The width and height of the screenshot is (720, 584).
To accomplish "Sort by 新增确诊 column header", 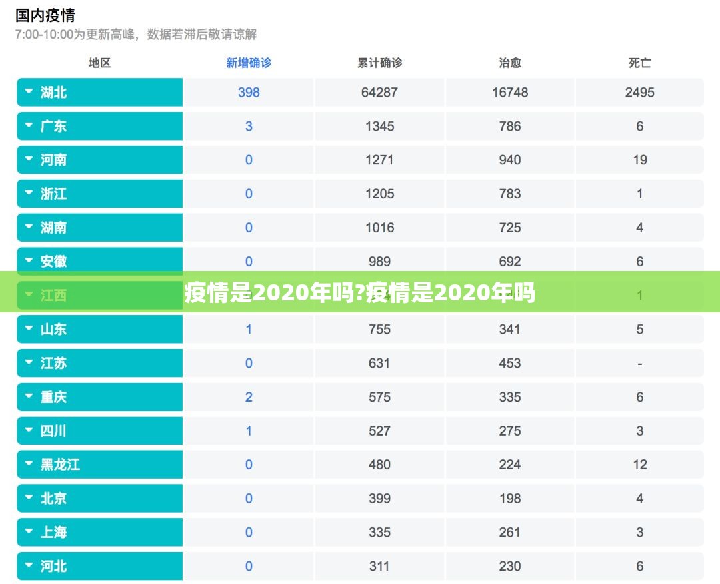I will 249,63.
